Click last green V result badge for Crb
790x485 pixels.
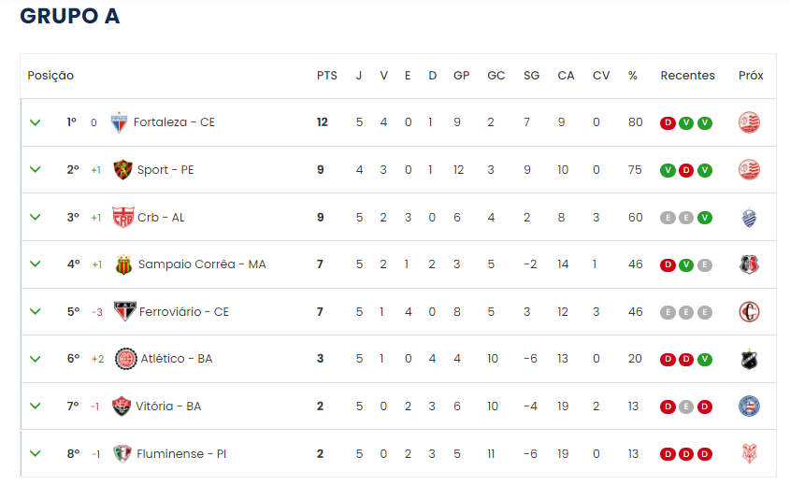[705, 217]
